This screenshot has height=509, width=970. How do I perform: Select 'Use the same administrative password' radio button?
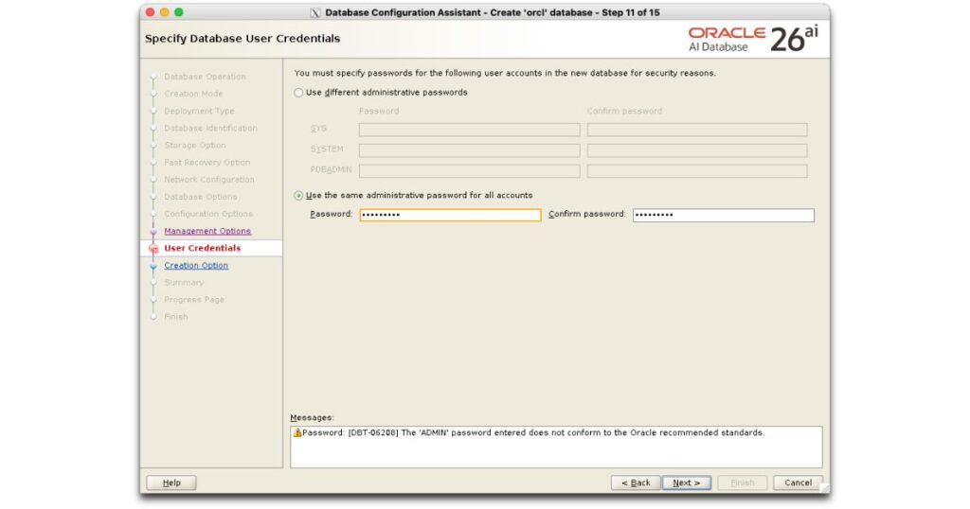[x=298, y=196]
